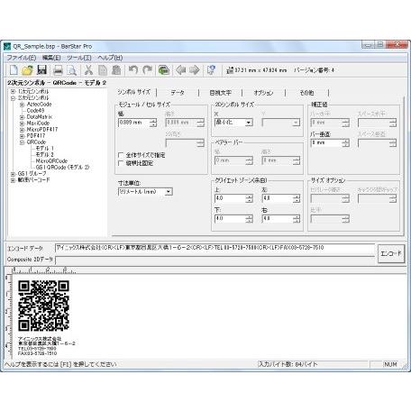Image resolution: width=411 pixels, height=411 pixels.
Task: Select Code49 in the symbol tree
Action: pos(35,111)
